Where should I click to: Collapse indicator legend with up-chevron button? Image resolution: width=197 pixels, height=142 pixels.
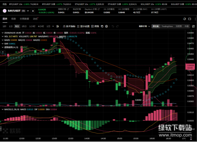pos(3,52)
